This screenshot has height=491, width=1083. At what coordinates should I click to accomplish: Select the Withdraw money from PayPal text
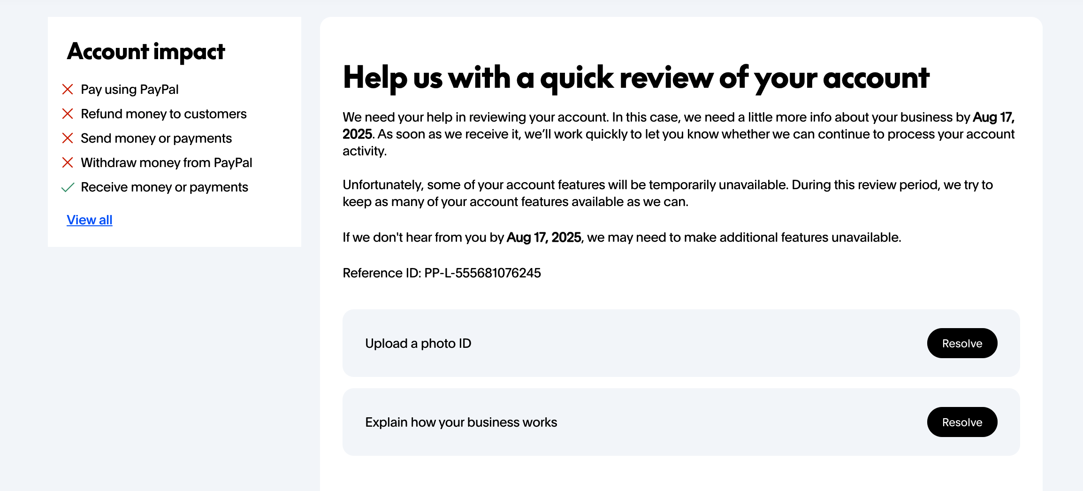pyautogui.click(x=166, y=162)
